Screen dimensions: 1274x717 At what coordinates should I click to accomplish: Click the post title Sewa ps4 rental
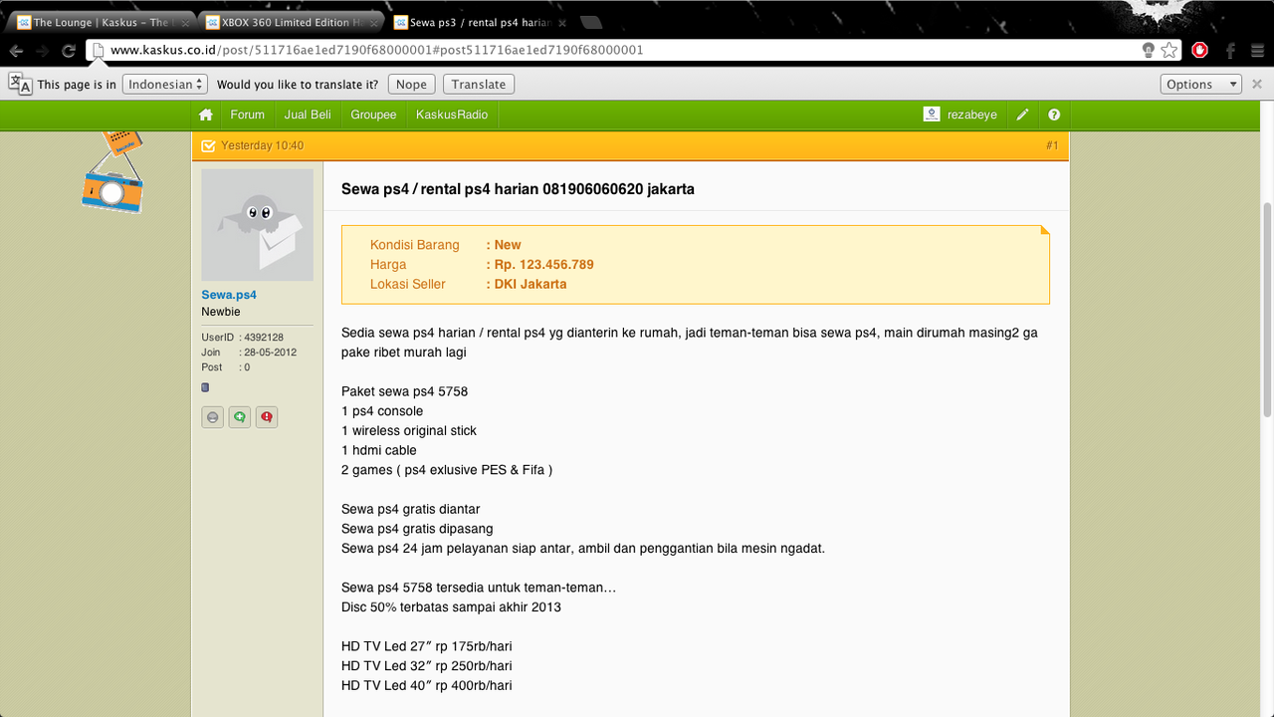pyautogui.click(x=518, y=188)
